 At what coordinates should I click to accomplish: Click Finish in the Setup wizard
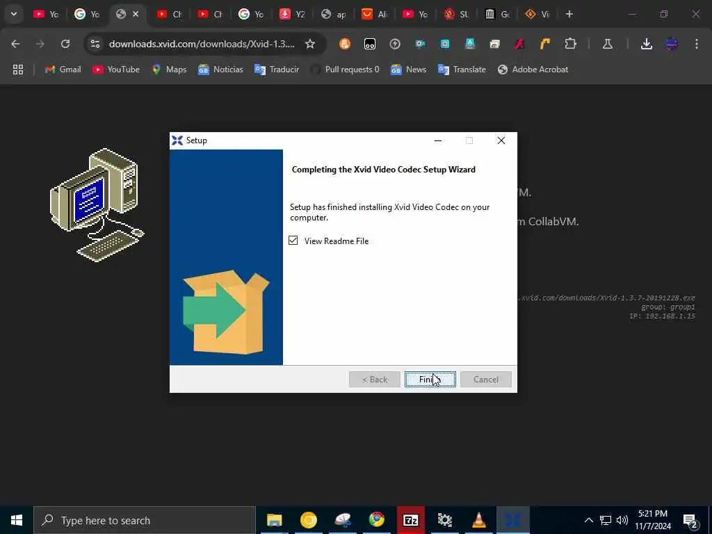pos(430,379)
